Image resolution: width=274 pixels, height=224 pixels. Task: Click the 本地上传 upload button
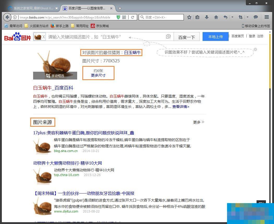click(215, 37)
